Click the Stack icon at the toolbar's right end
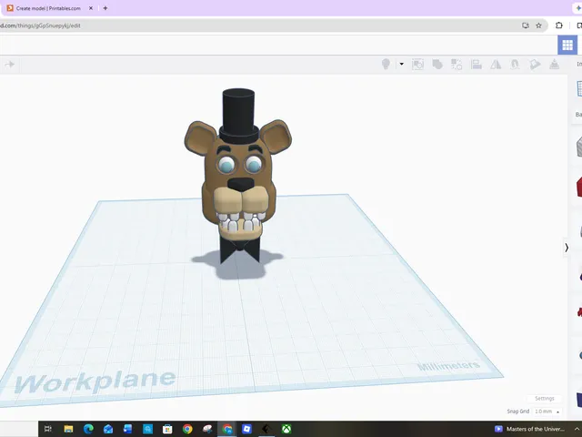This screenshot has width=582, height=437. pyautogui.click(x=554, y=64)
